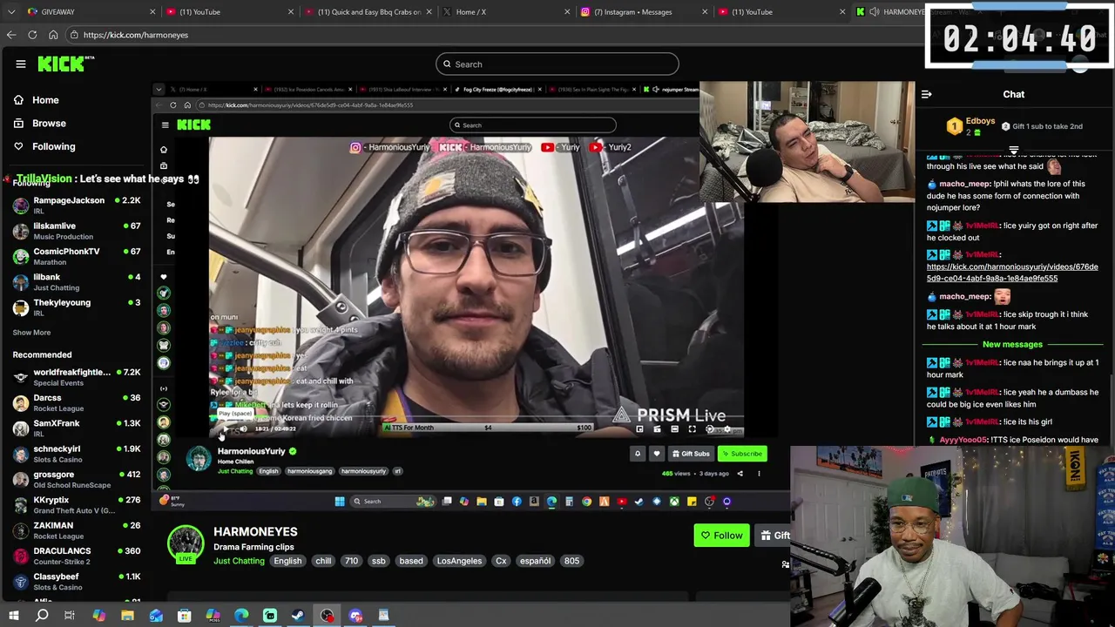
Task: Open OBS Studio from the taskbar
Action: pos(327,616)
